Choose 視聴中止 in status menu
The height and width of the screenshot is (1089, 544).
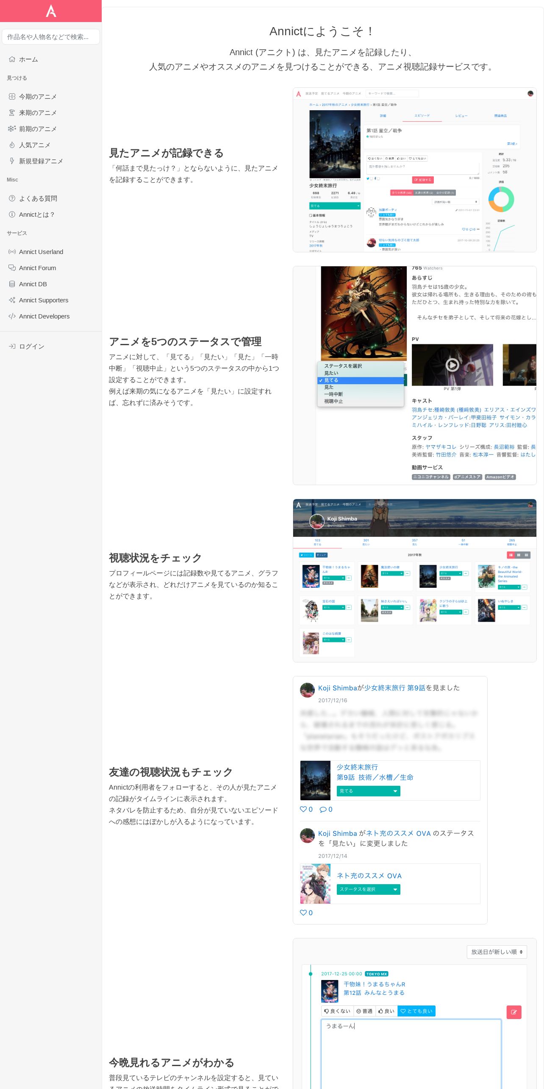(x=361, y=401)
